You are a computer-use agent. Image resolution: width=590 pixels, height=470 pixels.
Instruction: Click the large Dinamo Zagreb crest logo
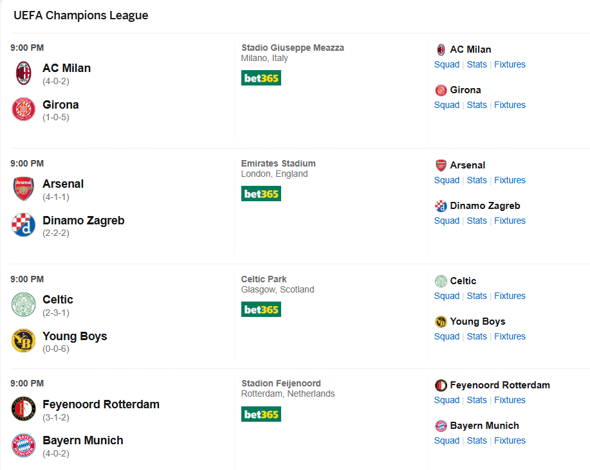click(23, 225)
